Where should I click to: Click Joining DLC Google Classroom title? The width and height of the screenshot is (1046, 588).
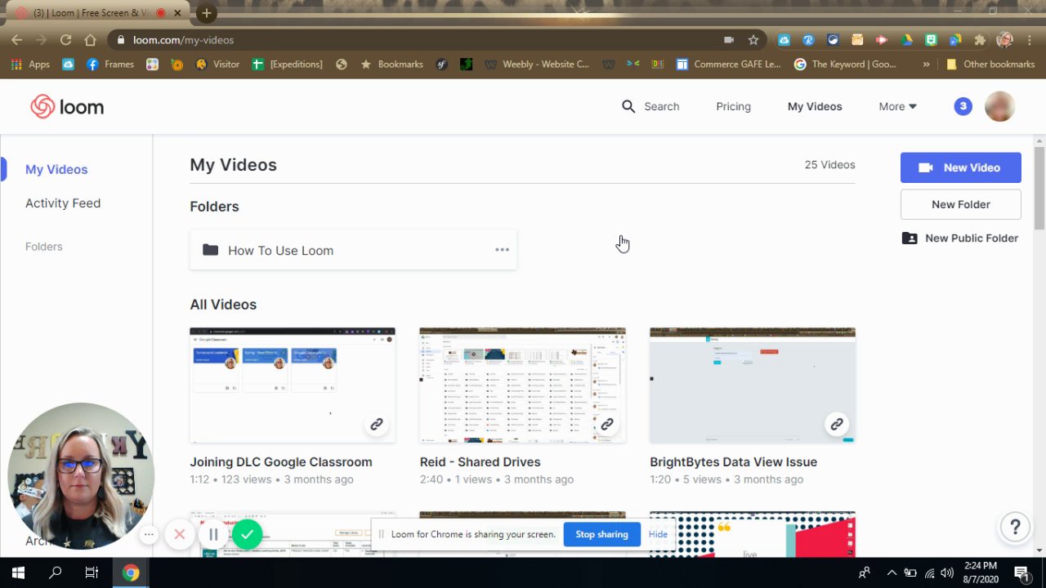tap(281, 461)
